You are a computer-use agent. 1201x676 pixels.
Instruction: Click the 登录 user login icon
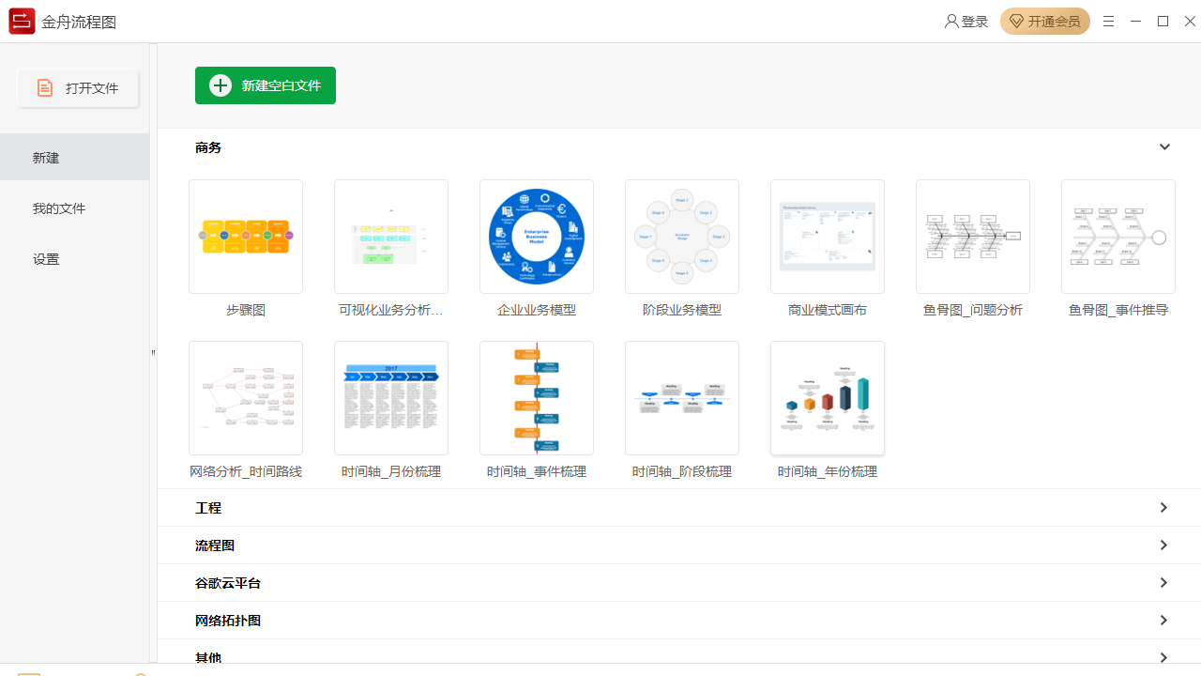(952, 22)
